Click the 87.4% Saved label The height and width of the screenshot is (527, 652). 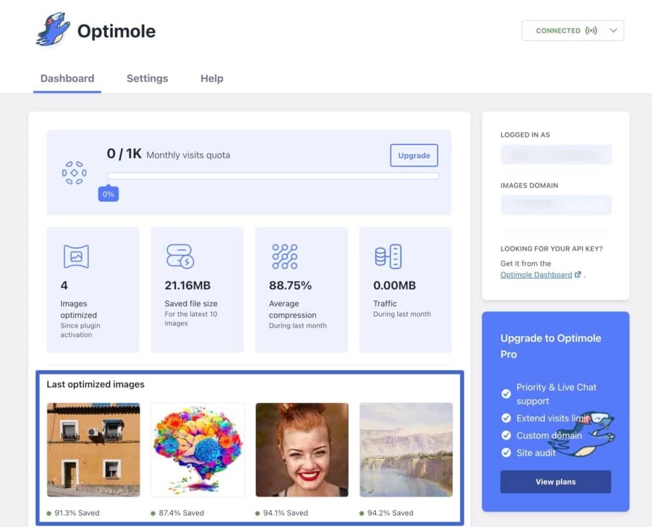coord(181,513)
